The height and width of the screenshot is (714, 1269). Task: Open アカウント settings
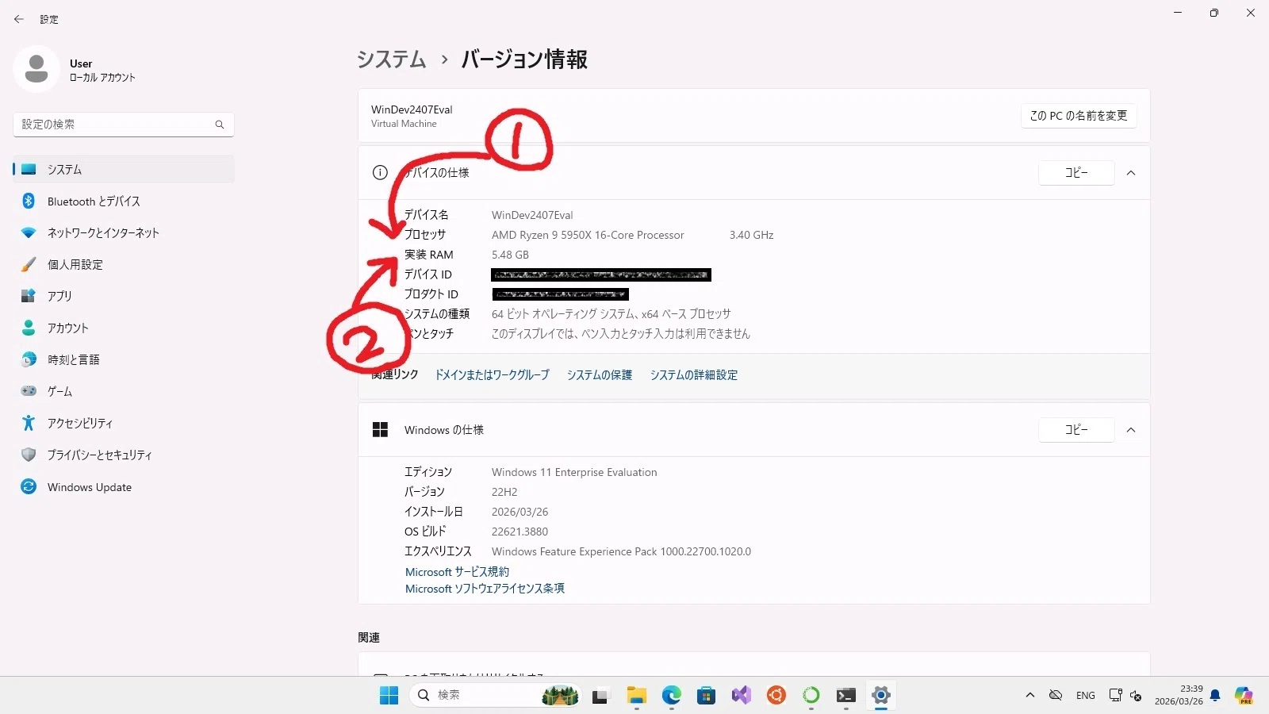(x=124, y=328)
